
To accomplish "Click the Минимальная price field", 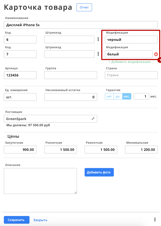I will pyautogui.click(x=141, y=150).
